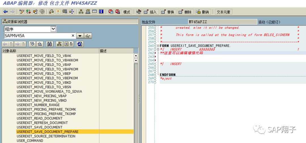Refresh the object list with the blue icon

80,44
